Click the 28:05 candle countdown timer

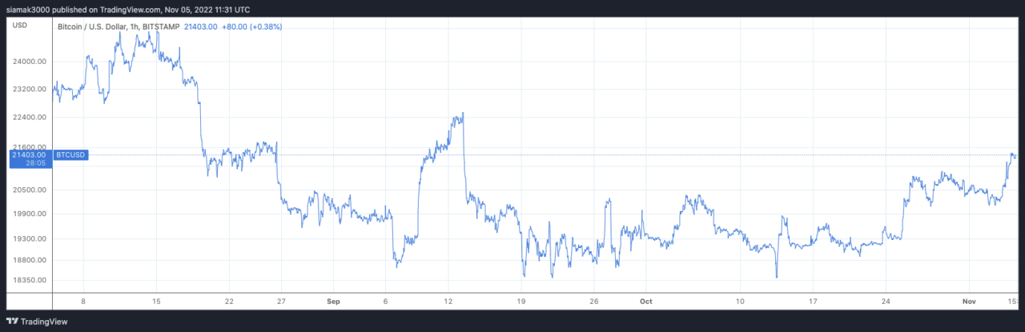coord(34,162)
